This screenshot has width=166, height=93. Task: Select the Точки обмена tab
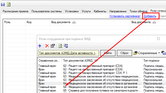(138, 11)
